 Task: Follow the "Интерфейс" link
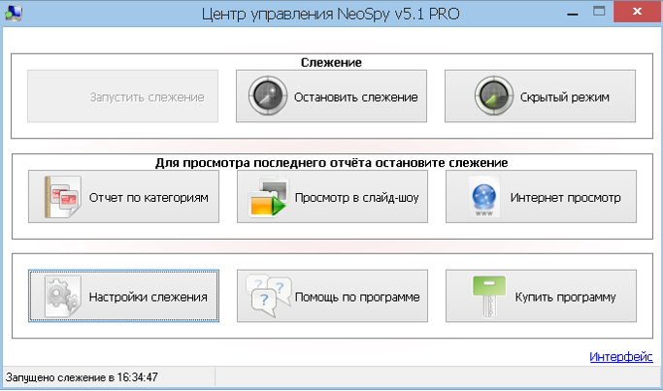point(620,357)
